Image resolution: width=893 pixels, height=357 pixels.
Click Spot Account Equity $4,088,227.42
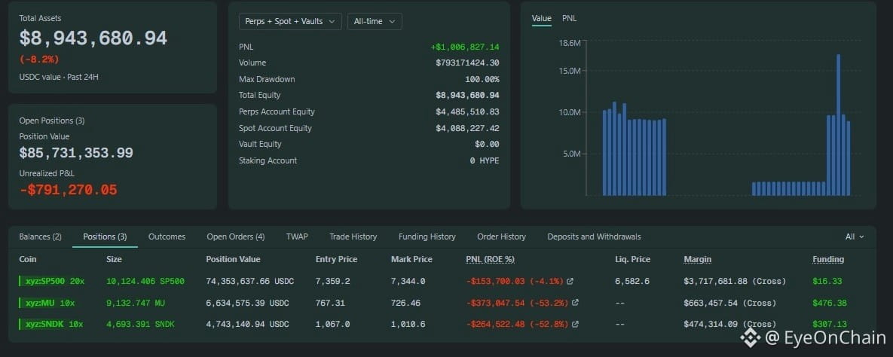click(467, 128)
